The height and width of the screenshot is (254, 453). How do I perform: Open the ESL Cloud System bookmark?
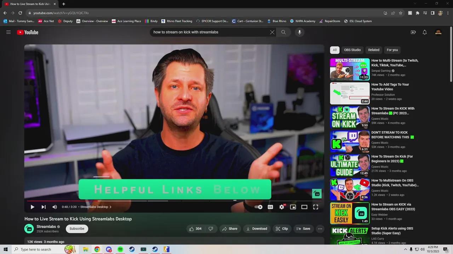(358, 21)
